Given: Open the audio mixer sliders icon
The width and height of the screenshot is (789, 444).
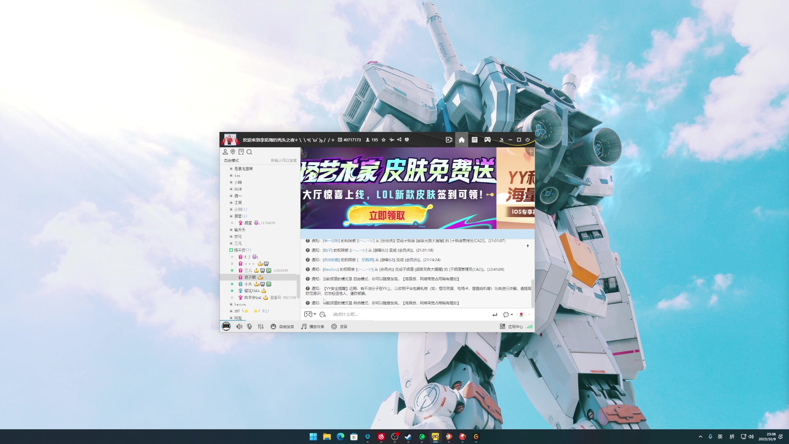Looking at the screenshot, I should click(x=261, y=326).
